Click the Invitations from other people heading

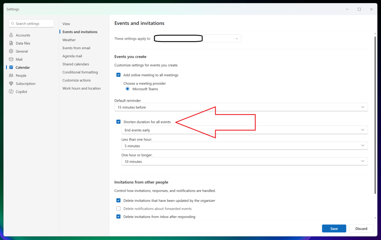pos(141,182)
